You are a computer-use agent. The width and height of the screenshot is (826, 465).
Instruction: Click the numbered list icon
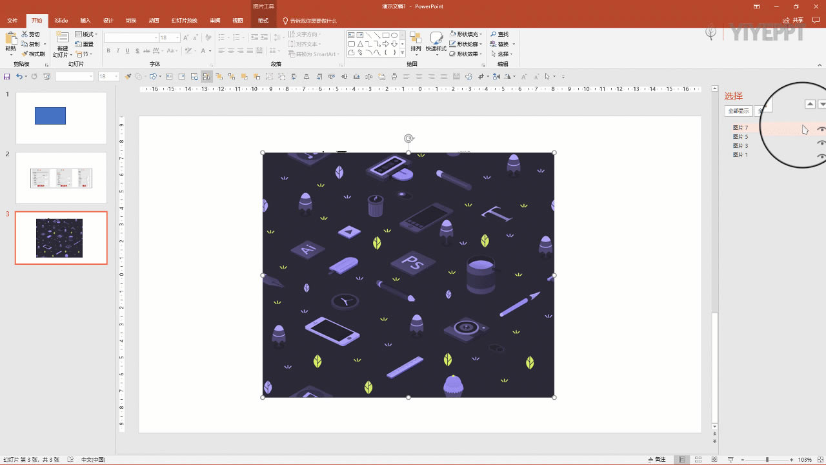[237, 37]
